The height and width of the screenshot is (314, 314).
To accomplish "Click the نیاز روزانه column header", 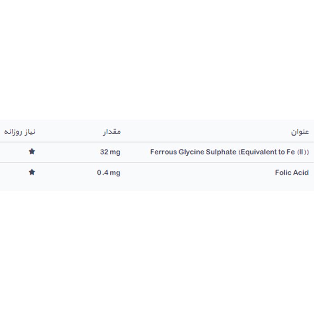I will click(19, 132).
